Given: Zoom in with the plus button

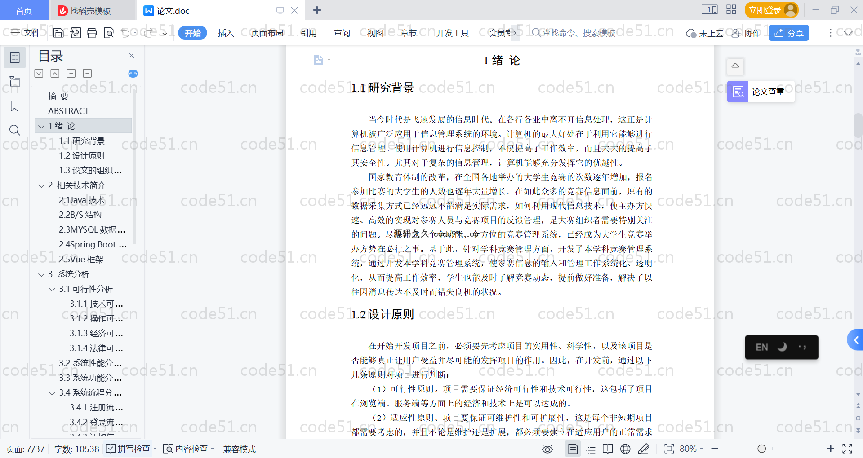Looking at the screenshot, I should (x=830, y=449).
